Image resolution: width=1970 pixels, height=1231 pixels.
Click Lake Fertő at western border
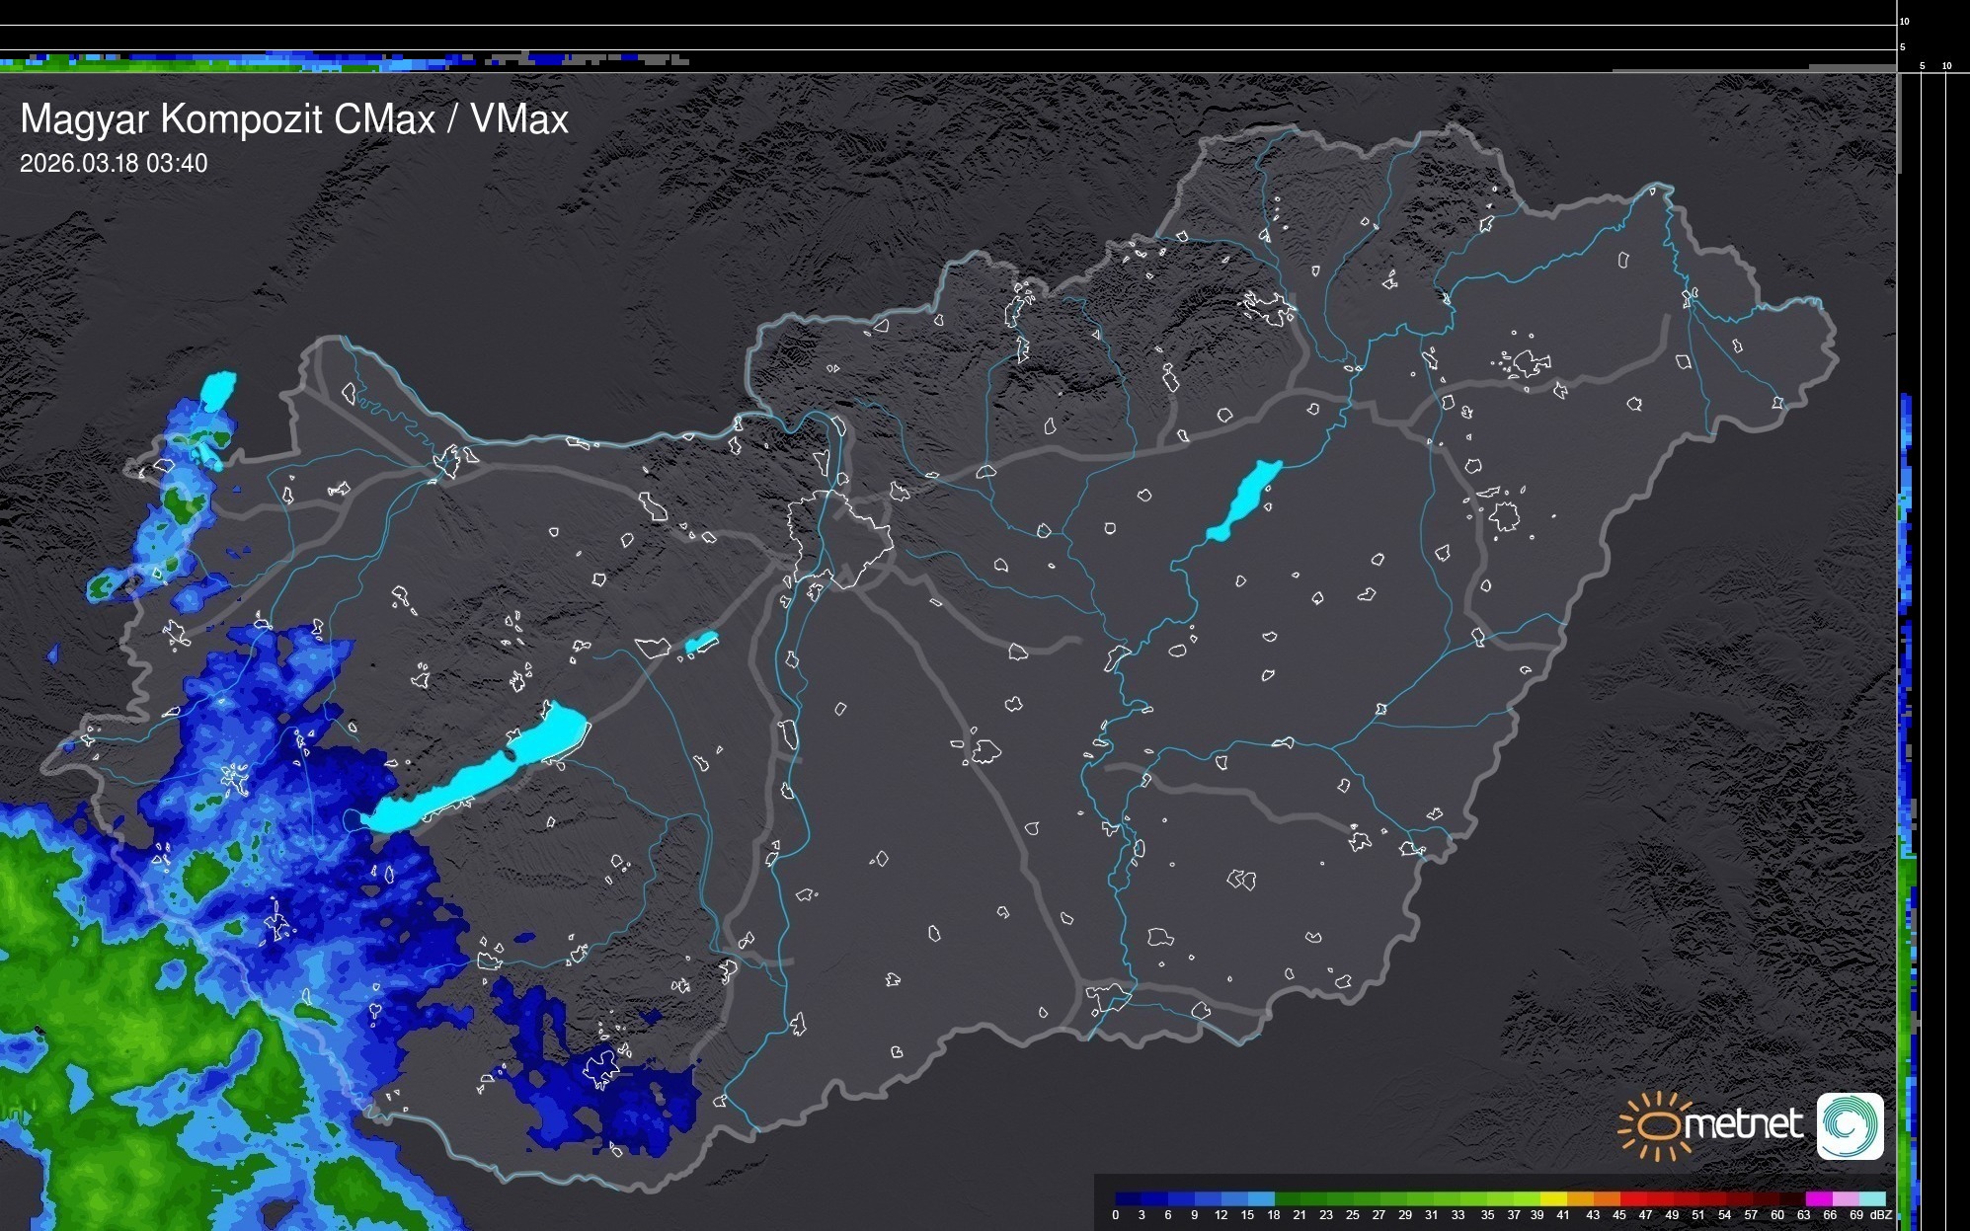coord(217,389)
